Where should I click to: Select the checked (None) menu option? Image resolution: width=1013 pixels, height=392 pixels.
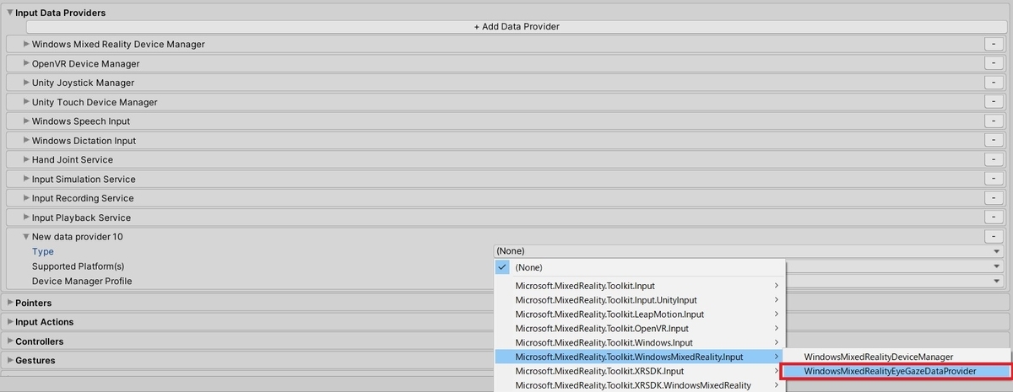tap(640, 267)
